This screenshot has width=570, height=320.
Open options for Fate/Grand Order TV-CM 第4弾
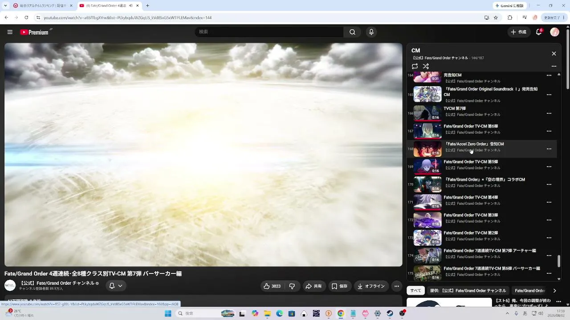549,202
